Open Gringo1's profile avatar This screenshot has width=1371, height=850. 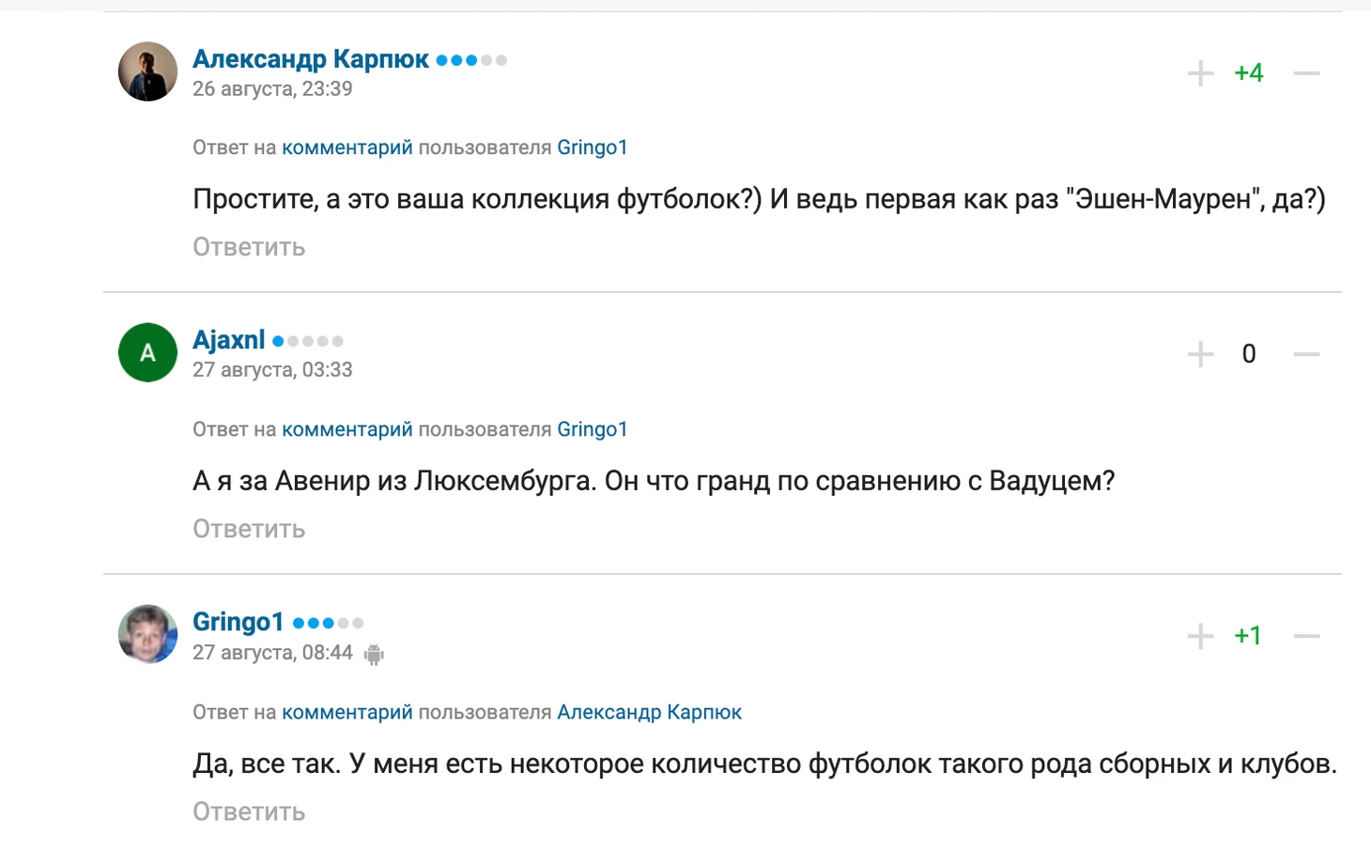coord(147,634)
